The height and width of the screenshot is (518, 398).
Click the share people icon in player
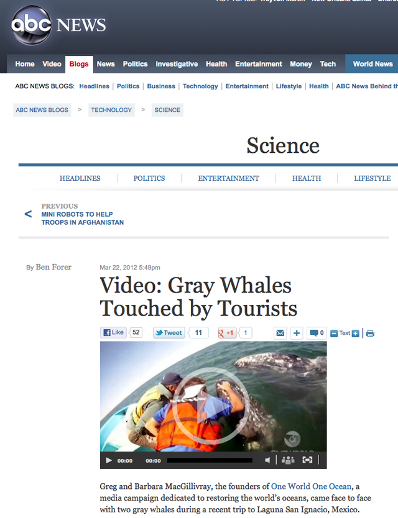coord(288,460)
